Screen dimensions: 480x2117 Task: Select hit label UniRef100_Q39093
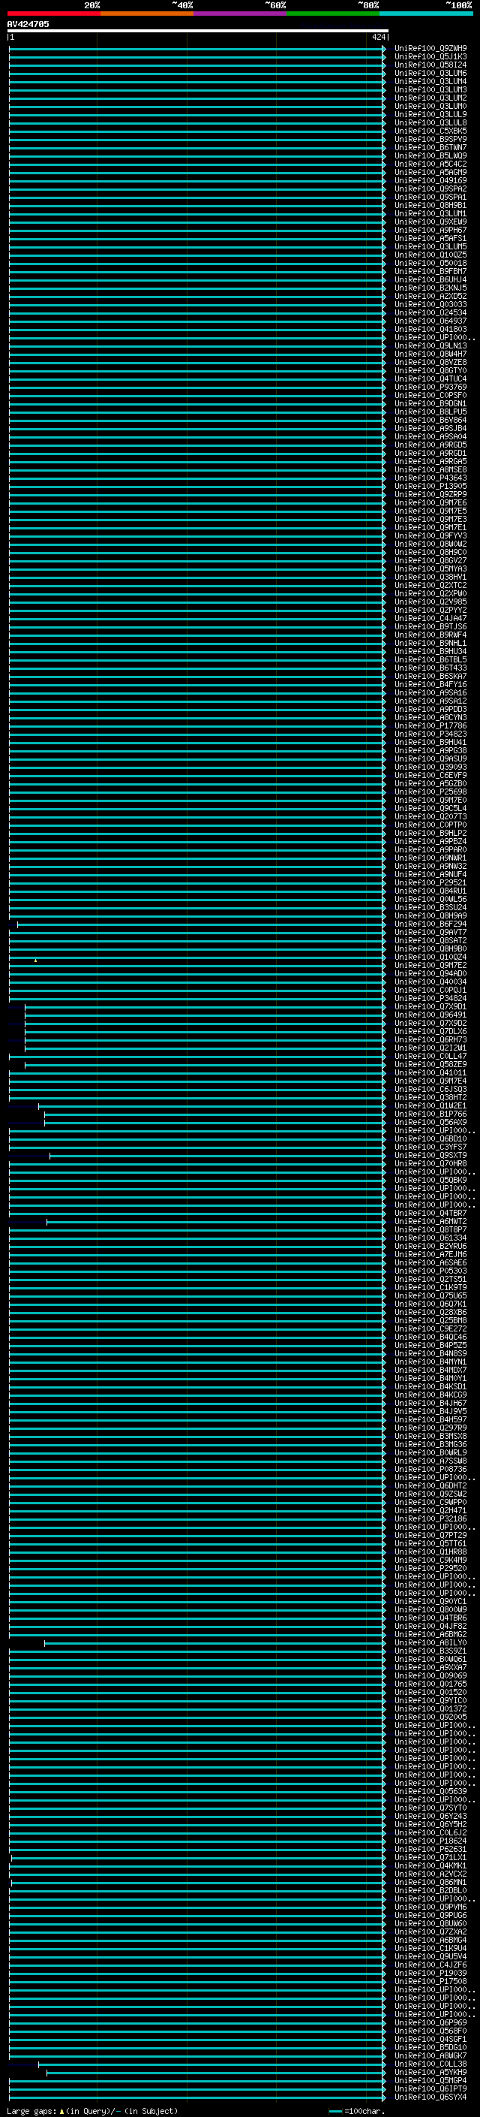(430, 767)
